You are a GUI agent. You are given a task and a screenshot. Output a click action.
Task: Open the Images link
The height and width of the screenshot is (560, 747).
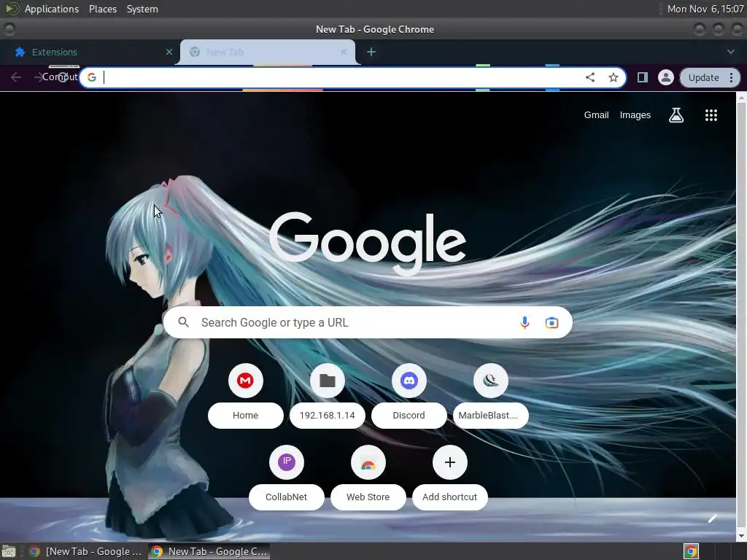pos(635,114)
